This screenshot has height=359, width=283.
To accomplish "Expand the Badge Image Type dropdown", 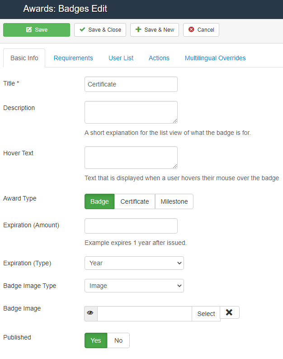I will (x=134, y=286).
